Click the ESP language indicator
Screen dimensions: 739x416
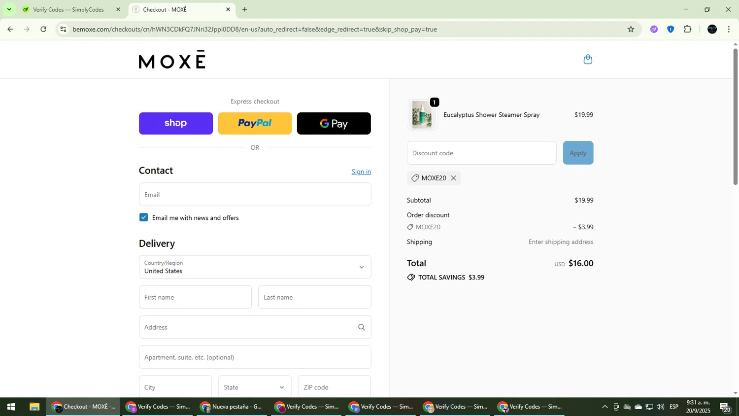coord(674,407)
